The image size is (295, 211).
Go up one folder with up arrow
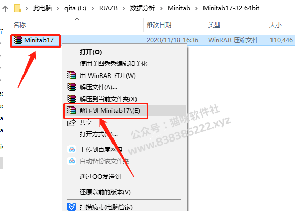coord(5,9)
